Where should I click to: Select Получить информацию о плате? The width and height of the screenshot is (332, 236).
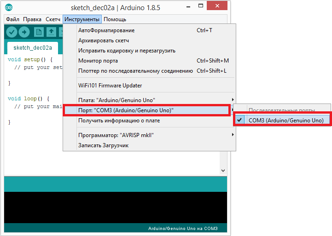coord(150,121)
